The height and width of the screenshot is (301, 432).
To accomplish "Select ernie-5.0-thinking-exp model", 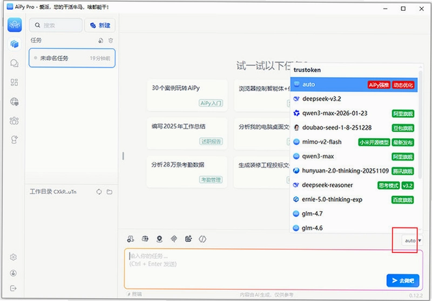I will click(x=354, y=199).
